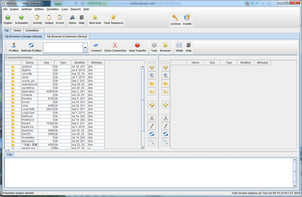302x197 pixels.
Task: Download with the left arrow button
Action: 166,105
